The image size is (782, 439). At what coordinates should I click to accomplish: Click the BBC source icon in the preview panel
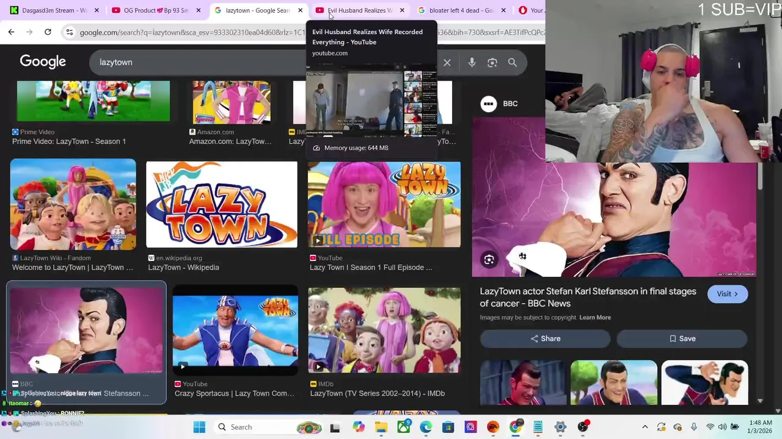tap(488, 104)
